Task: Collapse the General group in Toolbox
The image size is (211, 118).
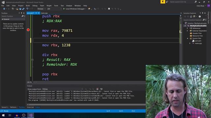Action: [x=2, y=19]
